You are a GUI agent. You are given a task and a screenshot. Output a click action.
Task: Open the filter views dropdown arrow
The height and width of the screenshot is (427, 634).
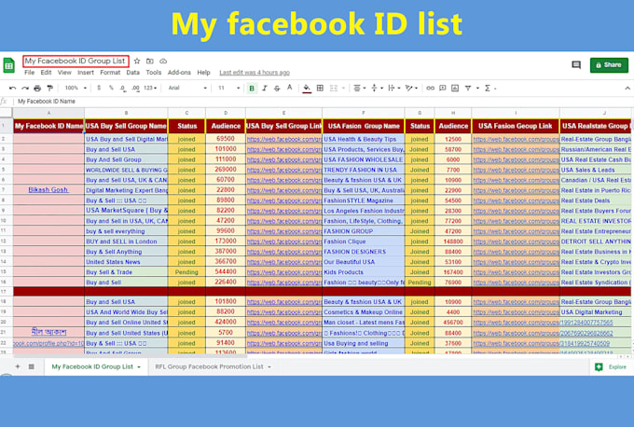pyautogui.click(x=477, y=88)
